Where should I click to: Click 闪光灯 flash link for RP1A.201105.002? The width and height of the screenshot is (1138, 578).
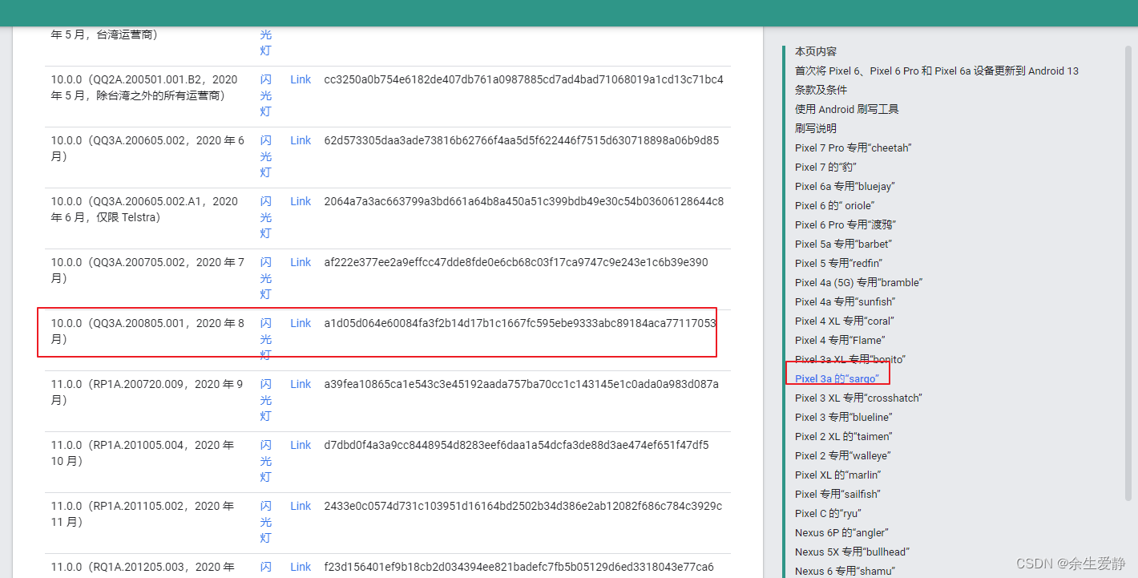[266, 522]
